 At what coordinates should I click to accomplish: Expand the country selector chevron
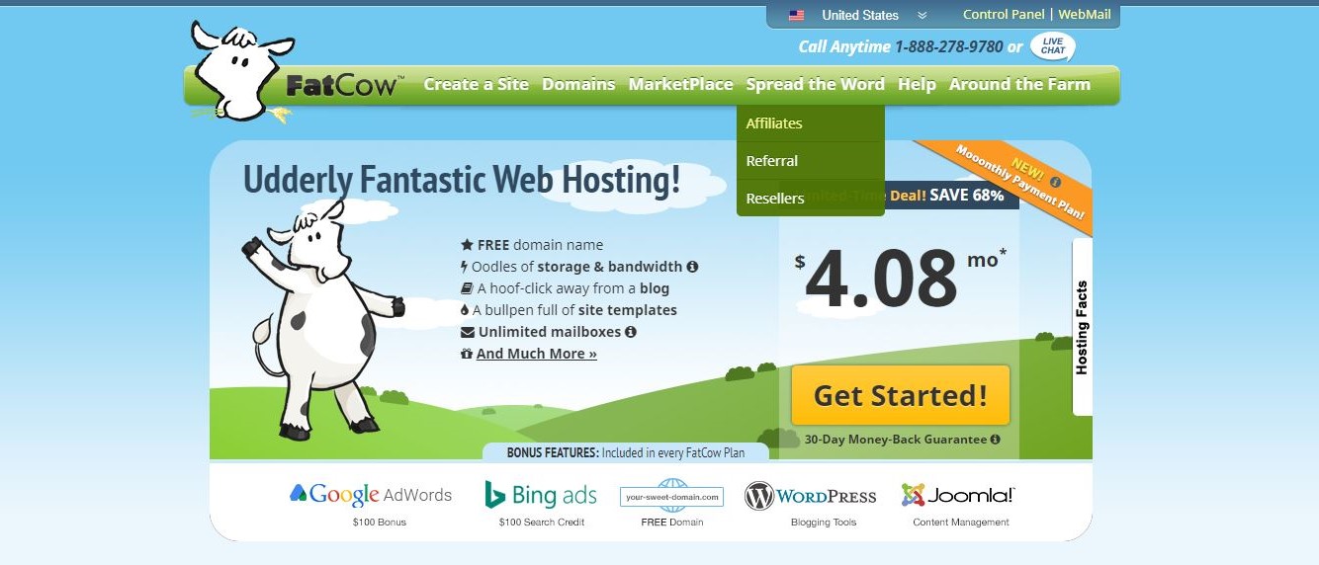coord(922,15)
